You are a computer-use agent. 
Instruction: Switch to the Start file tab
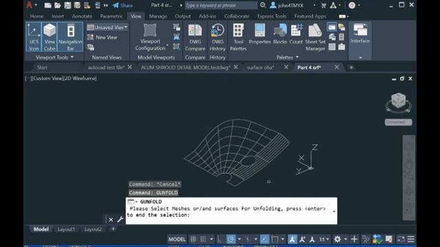pyautogui.click(x=42, y=67)
